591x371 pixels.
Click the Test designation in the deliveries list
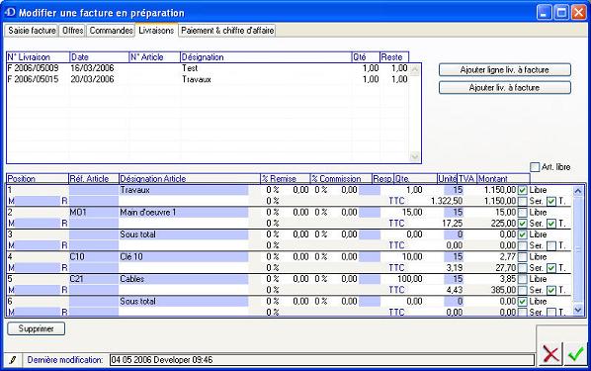point(190,68)
